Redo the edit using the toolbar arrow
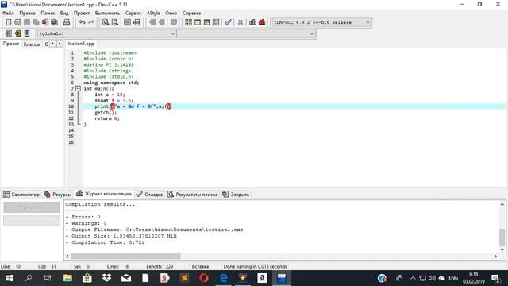 (91, 22)
